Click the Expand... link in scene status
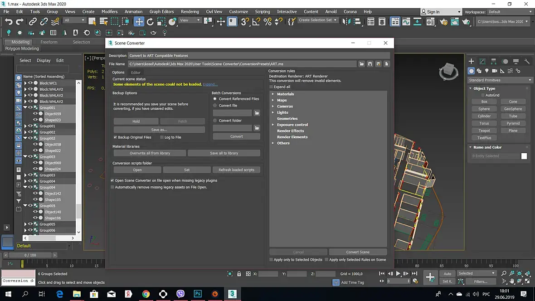This screenshot has height=301, width=535. click(x=210, y=84)
